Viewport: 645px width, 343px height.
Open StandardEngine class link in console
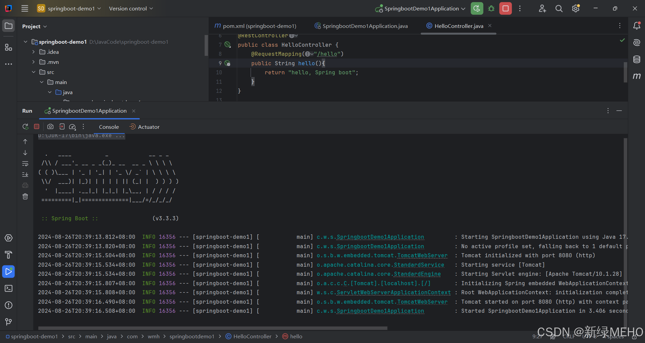(x=417, y=274)
